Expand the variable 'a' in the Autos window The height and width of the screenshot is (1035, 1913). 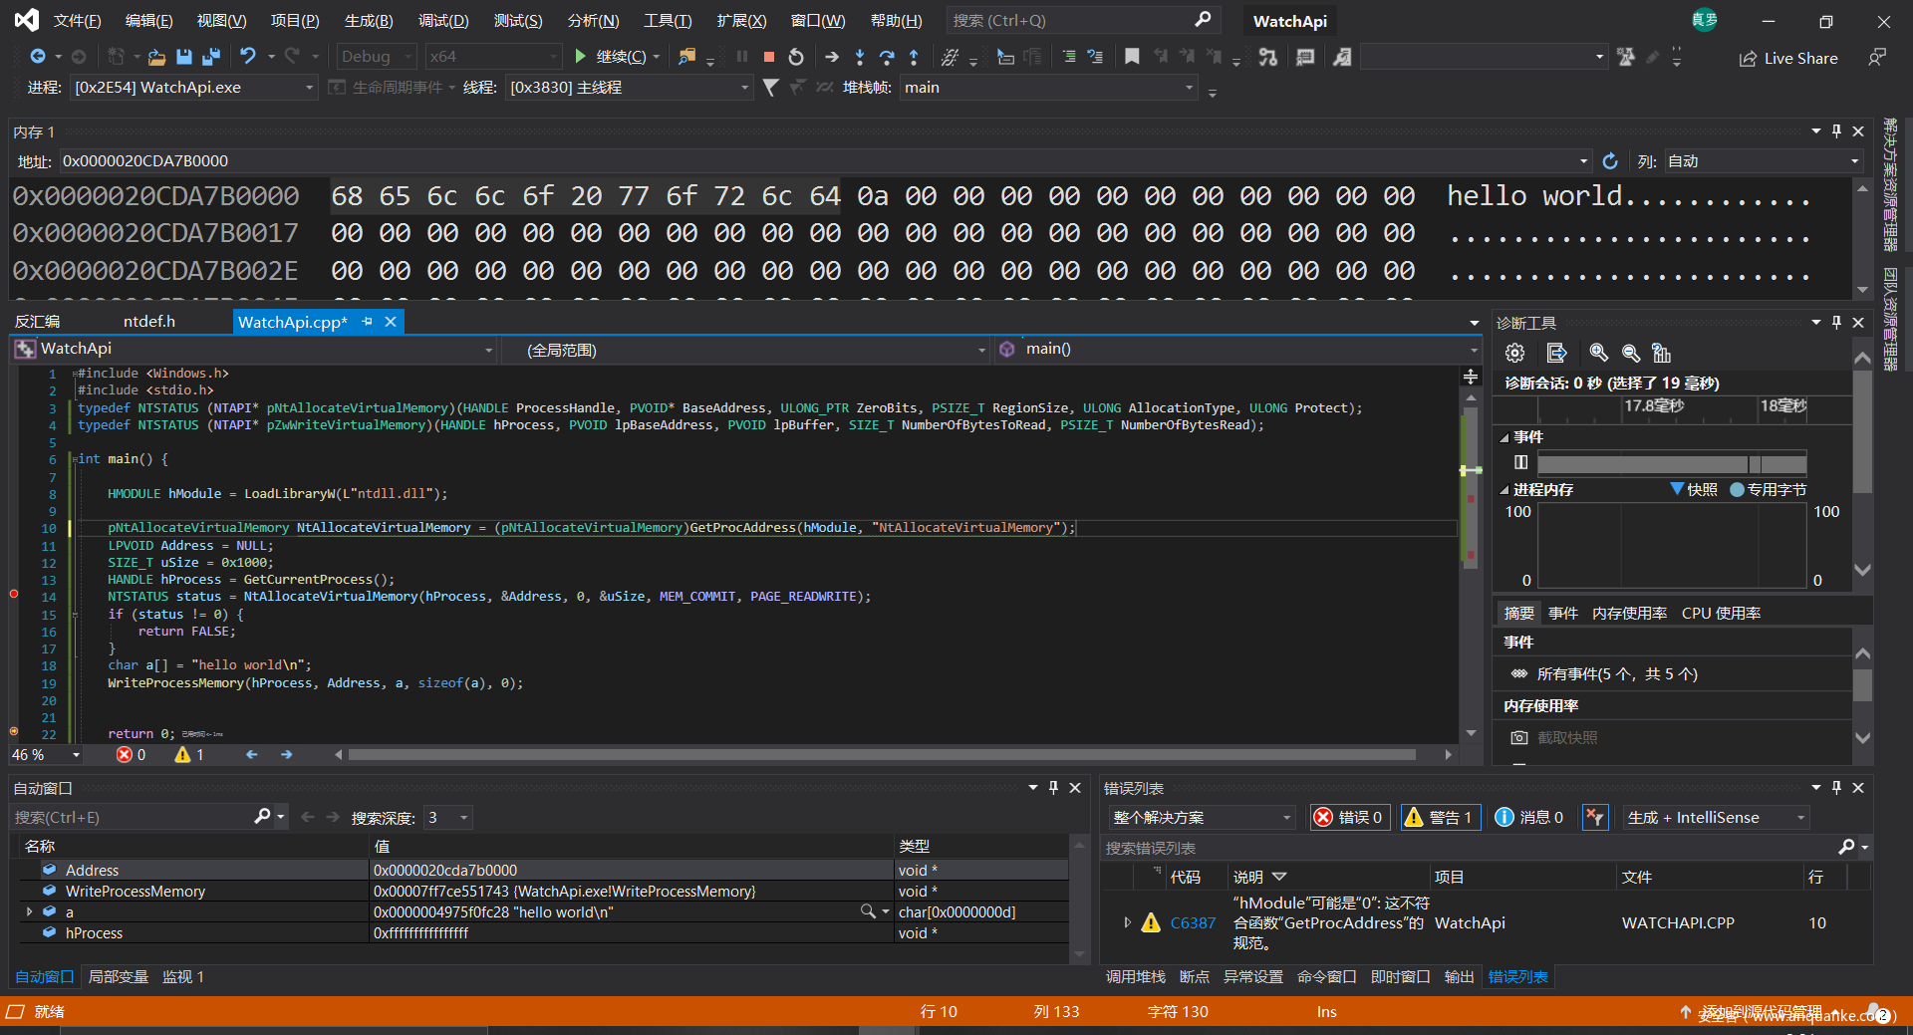(x=29, y=911)
